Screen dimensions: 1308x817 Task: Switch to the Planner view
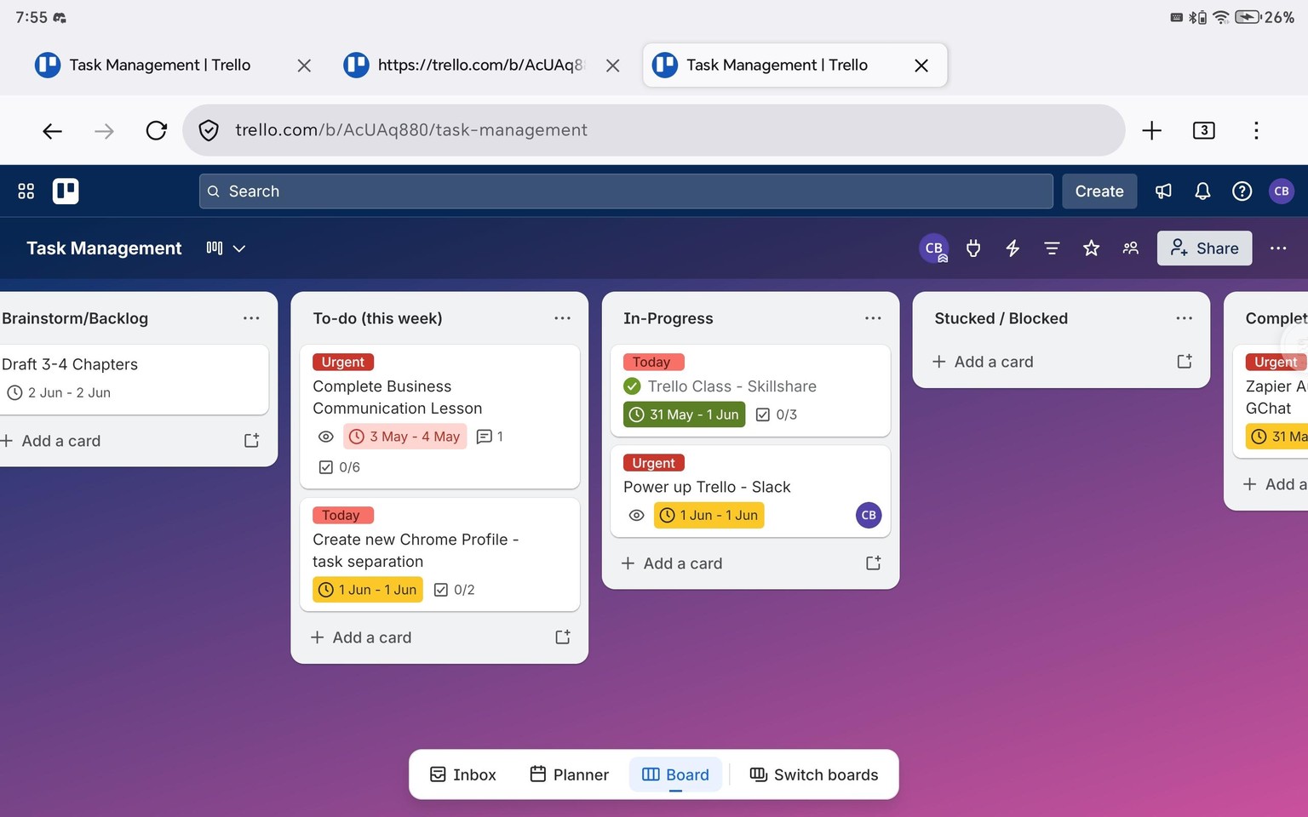pyautogui.click(x=570, y=774)
